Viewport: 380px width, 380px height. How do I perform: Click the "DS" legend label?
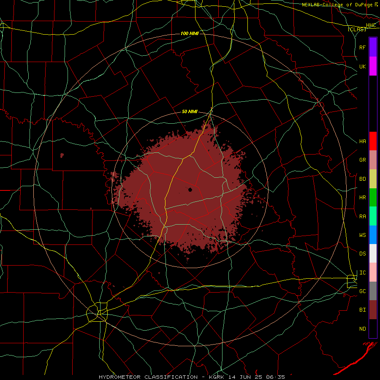[x=362, y=254]
